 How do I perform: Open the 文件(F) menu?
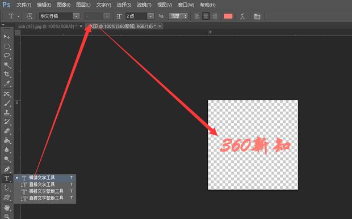pos(24,5)
